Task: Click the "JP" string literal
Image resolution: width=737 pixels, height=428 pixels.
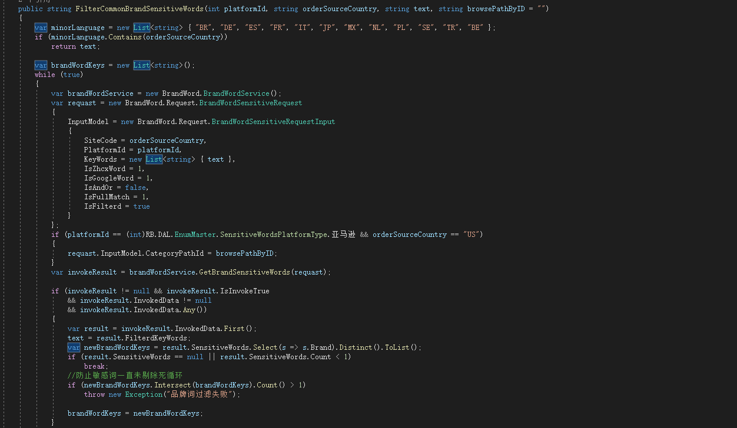Action: coord(328,28)
